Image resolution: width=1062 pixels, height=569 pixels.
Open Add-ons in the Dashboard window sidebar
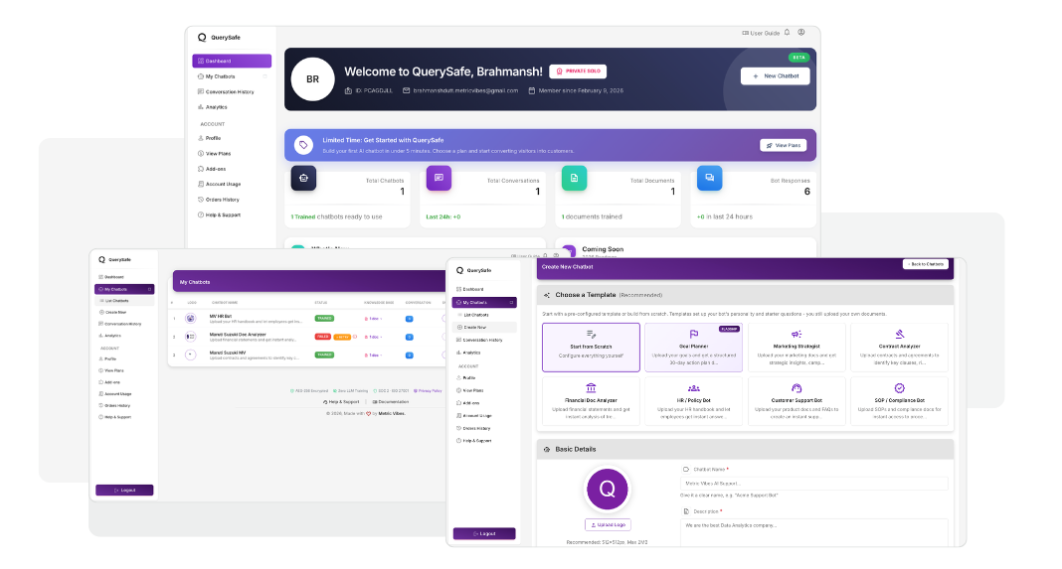point(232,169)
